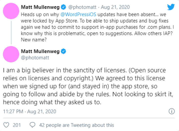Open the tweet info circle icon
Image resolution: width=179 pixels, height=131 pixels.
(172, 112)
